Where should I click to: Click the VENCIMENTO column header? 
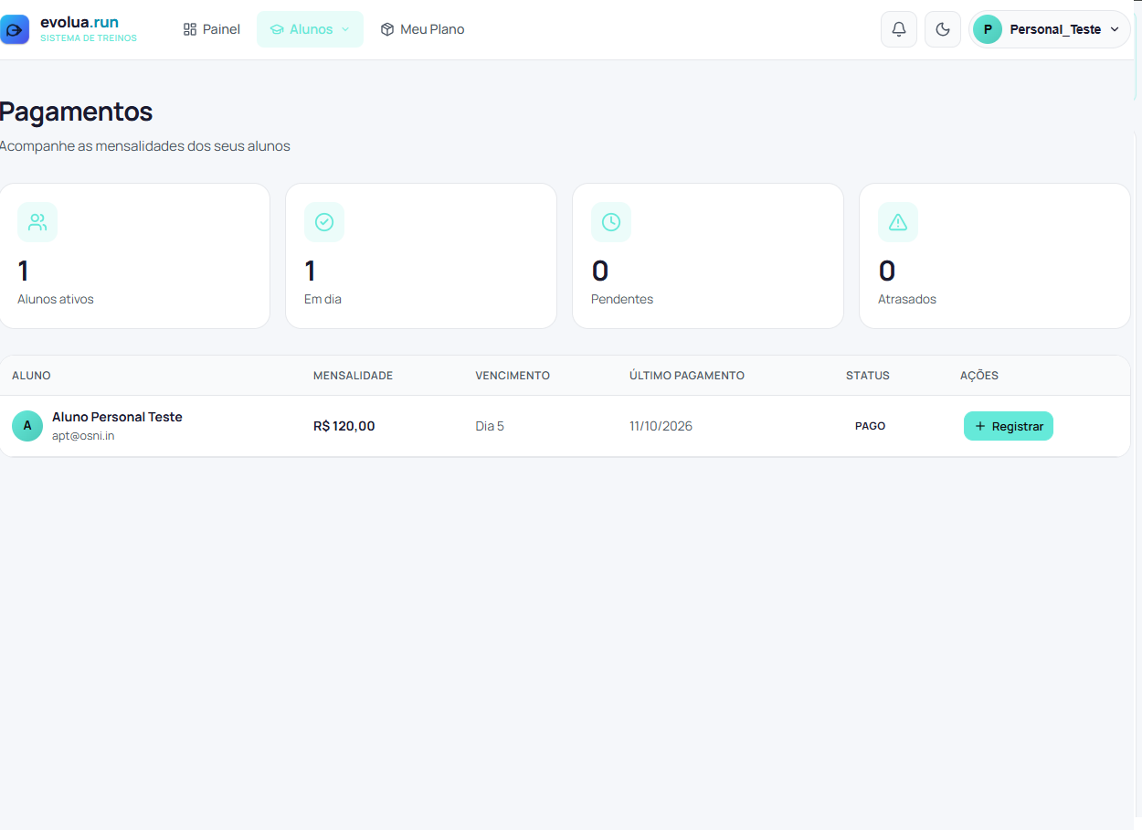pos(513,376)
